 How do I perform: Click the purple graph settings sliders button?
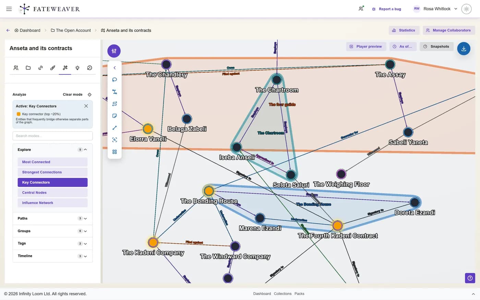[x=114, y=51]
